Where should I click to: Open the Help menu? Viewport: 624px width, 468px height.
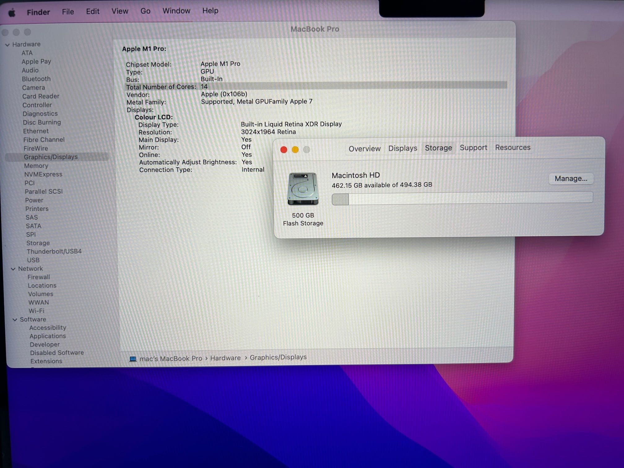(x=210, y=11)
